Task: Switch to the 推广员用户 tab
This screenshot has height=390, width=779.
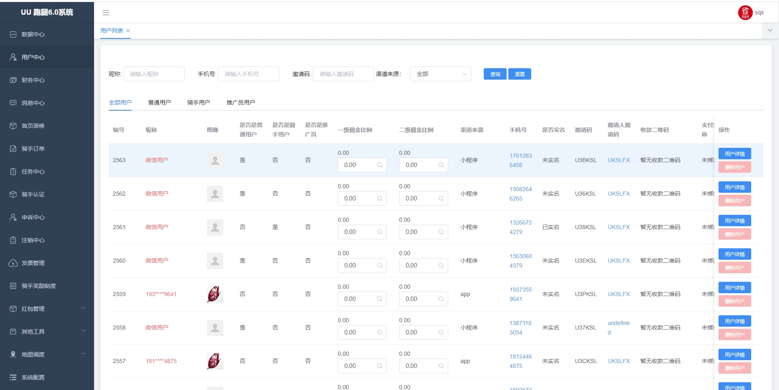Action: pyautogui.click(x=240, y=102)
